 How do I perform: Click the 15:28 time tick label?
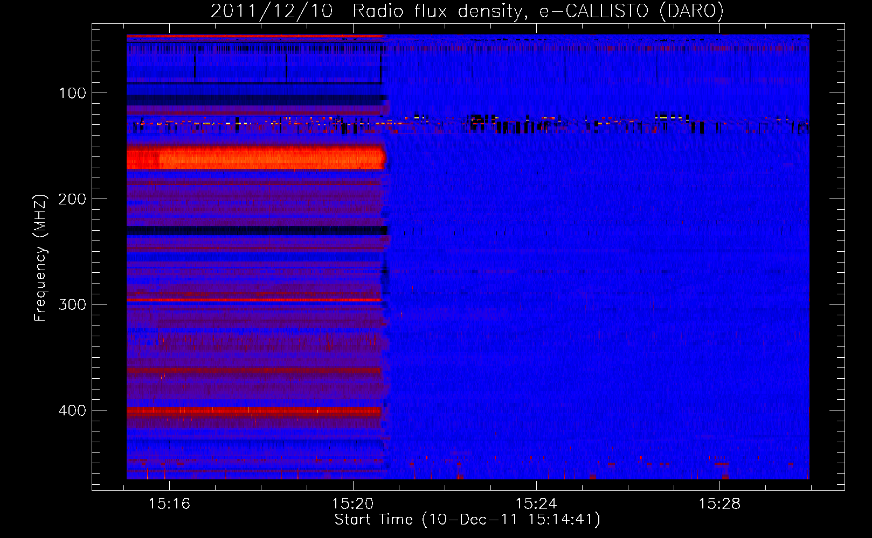719,504
